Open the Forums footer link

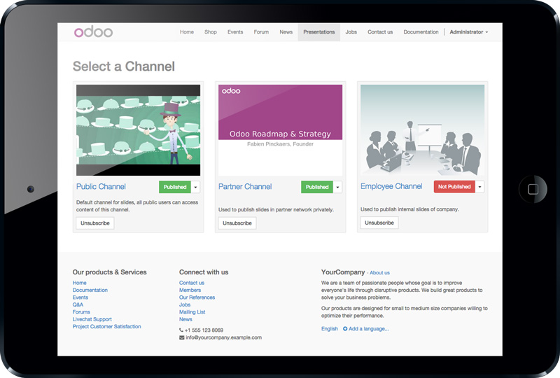click(x=81, y=312)
